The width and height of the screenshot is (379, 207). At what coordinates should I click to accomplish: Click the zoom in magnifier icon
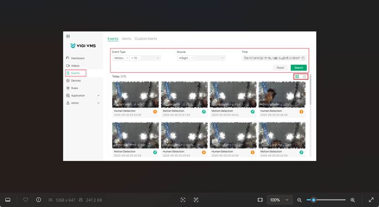353,200
